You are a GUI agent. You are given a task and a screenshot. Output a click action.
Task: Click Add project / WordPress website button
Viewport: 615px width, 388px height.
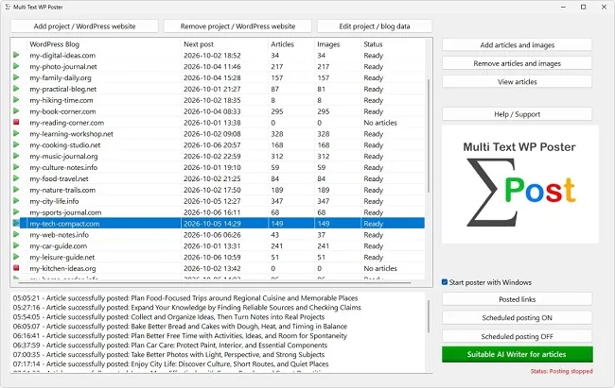85,26
